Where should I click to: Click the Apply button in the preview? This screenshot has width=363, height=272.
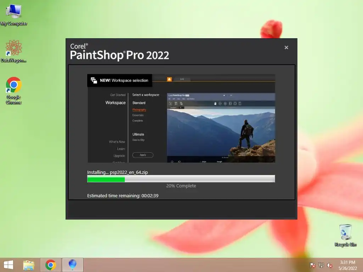click(x=143, y=155)
